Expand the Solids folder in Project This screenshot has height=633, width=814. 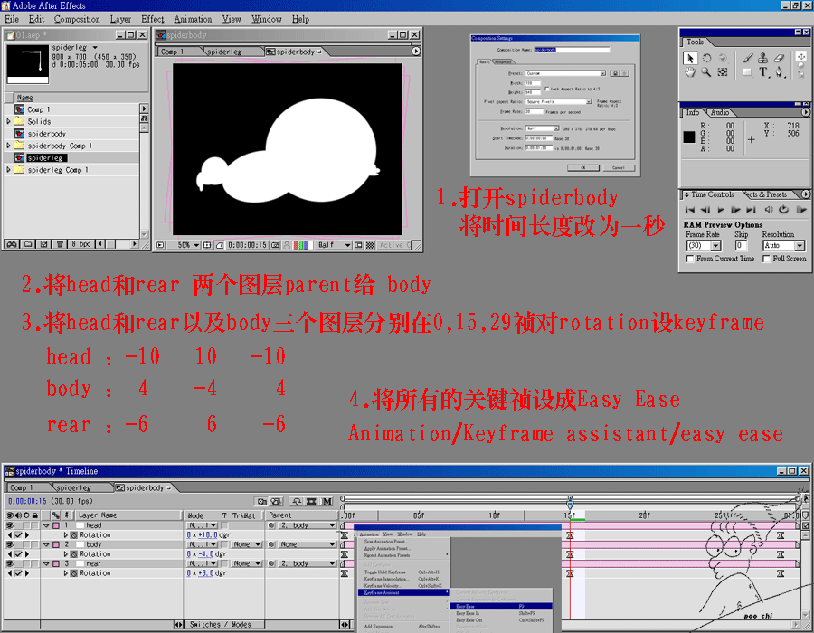click(x=8, y=121)
